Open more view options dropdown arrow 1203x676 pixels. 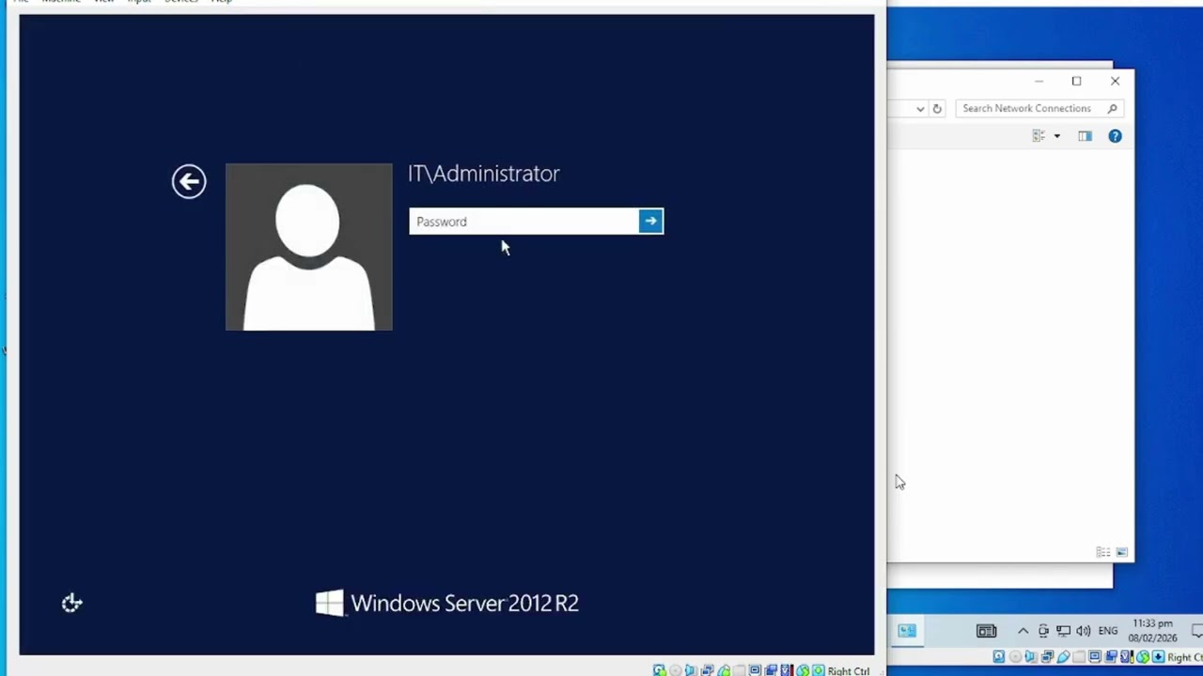tap(1056, 136)
